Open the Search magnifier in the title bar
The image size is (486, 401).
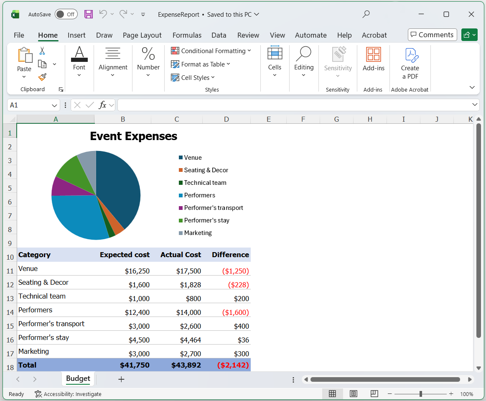tap(366, 14)
